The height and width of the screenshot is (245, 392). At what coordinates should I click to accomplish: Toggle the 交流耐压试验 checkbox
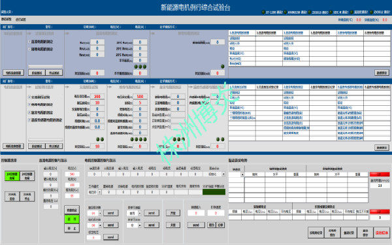click(x=29, y=97)
